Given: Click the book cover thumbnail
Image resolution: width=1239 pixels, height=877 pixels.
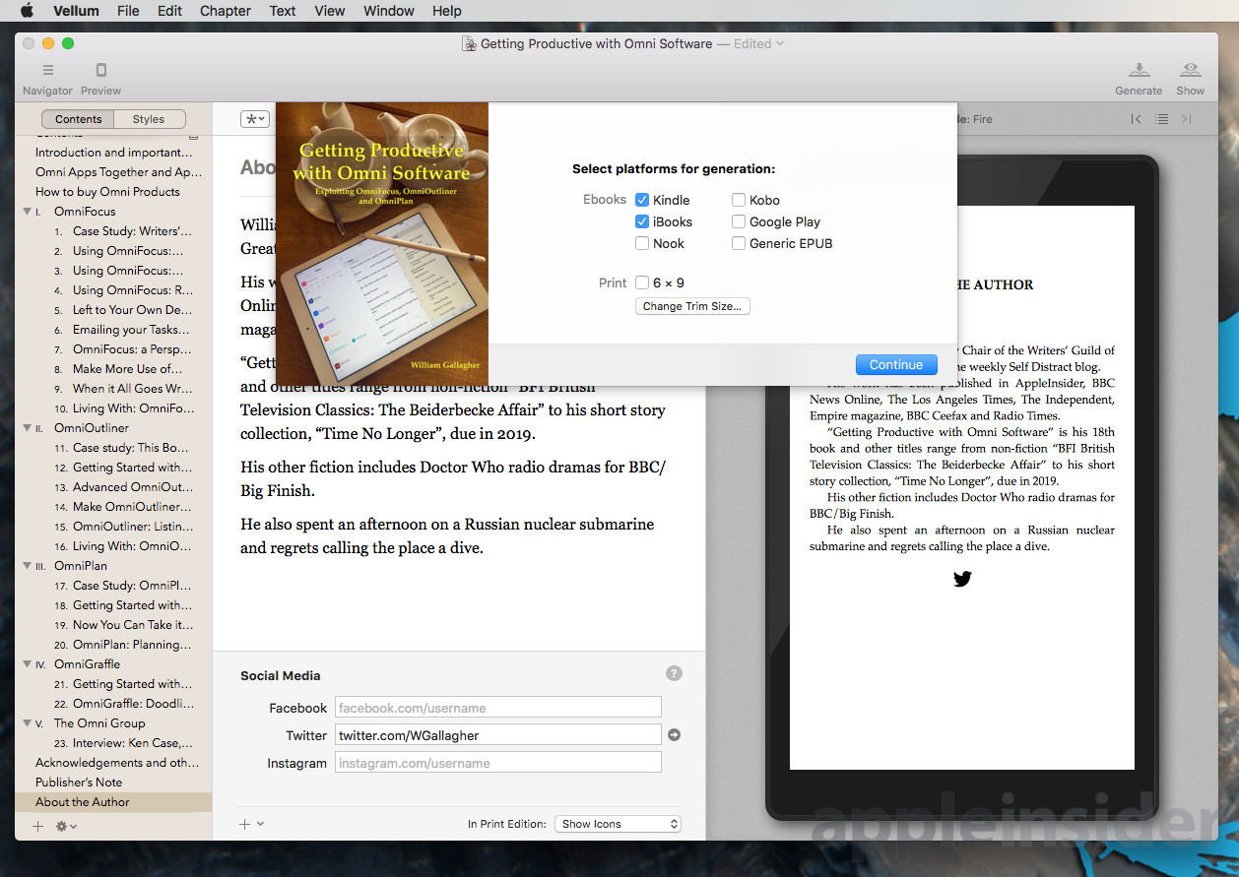Looking at the screenshot, I should [382, 243].
